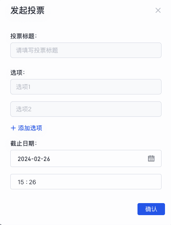Close the 发起投票 dialog with the X

158,10
